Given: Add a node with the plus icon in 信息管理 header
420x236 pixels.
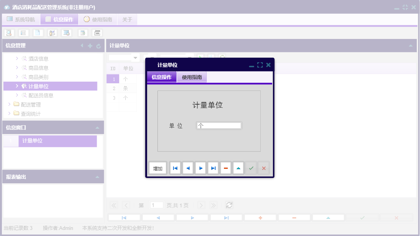Looking at the screenshot, I should 89,45.
